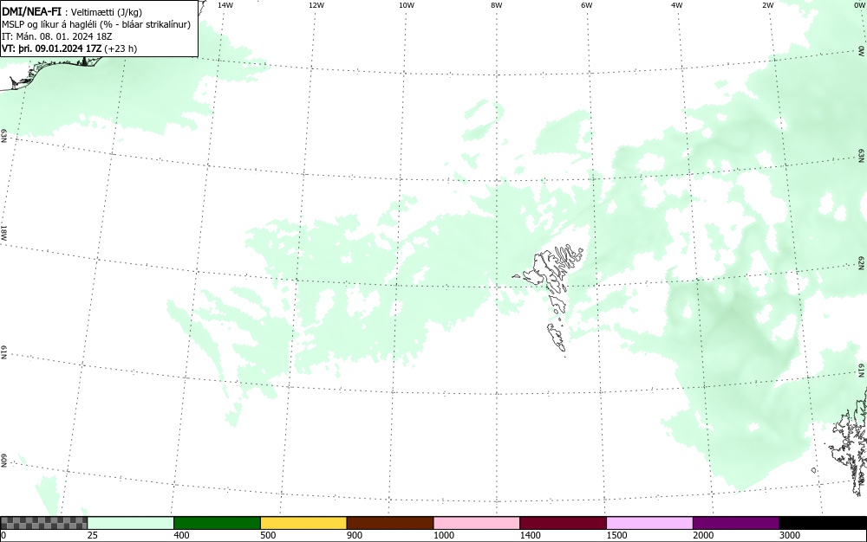
Task: Click the legend value 500
Action: point(268,535)
